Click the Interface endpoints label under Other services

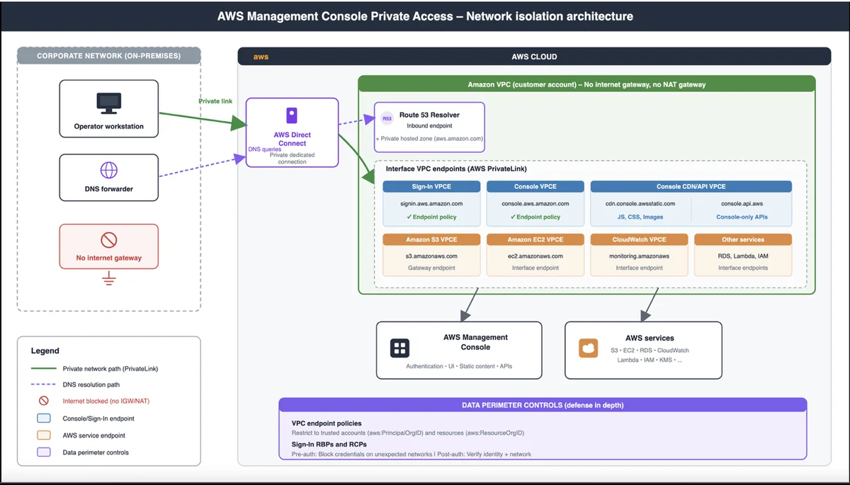[x=743, y=268]
